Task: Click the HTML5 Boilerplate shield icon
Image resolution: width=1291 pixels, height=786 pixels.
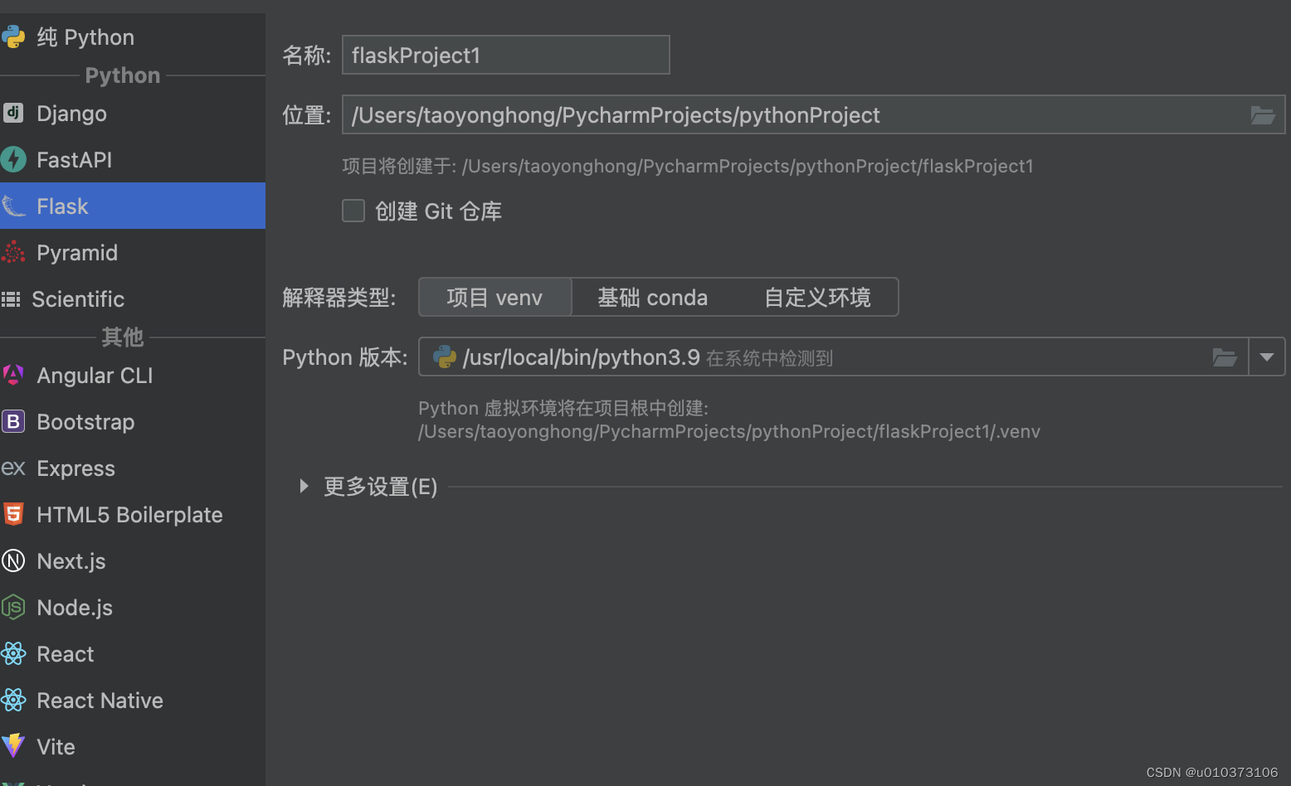Action: [x=13, y=514]
